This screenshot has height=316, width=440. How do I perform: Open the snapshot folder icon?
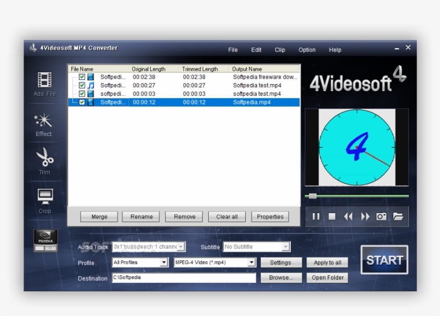[x=398, y=216]
